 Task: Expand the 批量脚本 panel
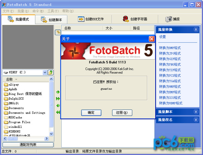(196, 112)
